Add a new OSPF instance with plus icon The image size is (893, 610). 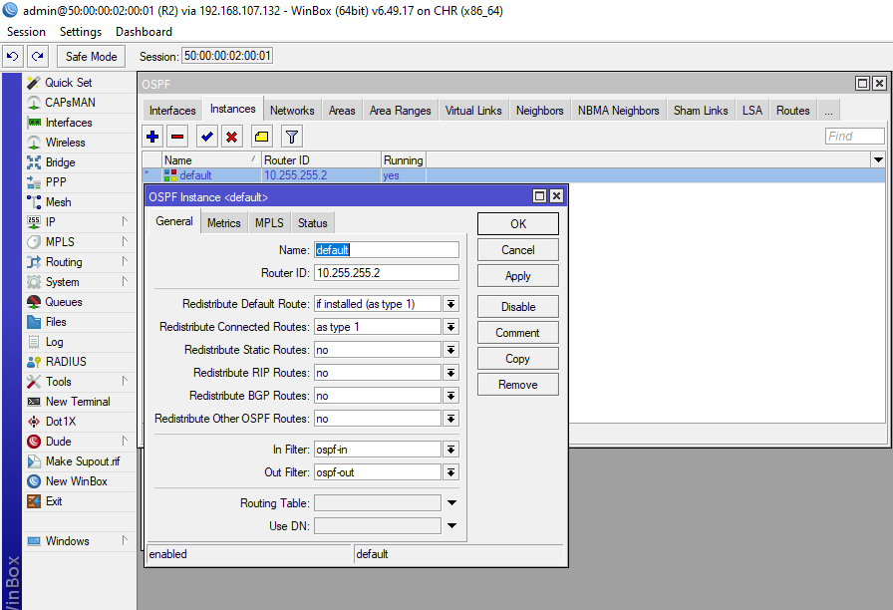(x=150, y=136)
